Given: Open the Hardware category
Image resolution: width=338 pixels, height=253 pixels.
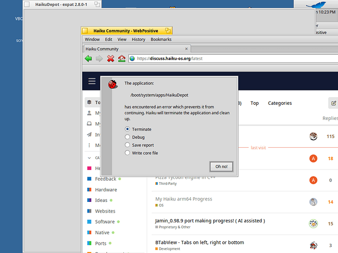Looking at the screenshot, I should (106, 190).
